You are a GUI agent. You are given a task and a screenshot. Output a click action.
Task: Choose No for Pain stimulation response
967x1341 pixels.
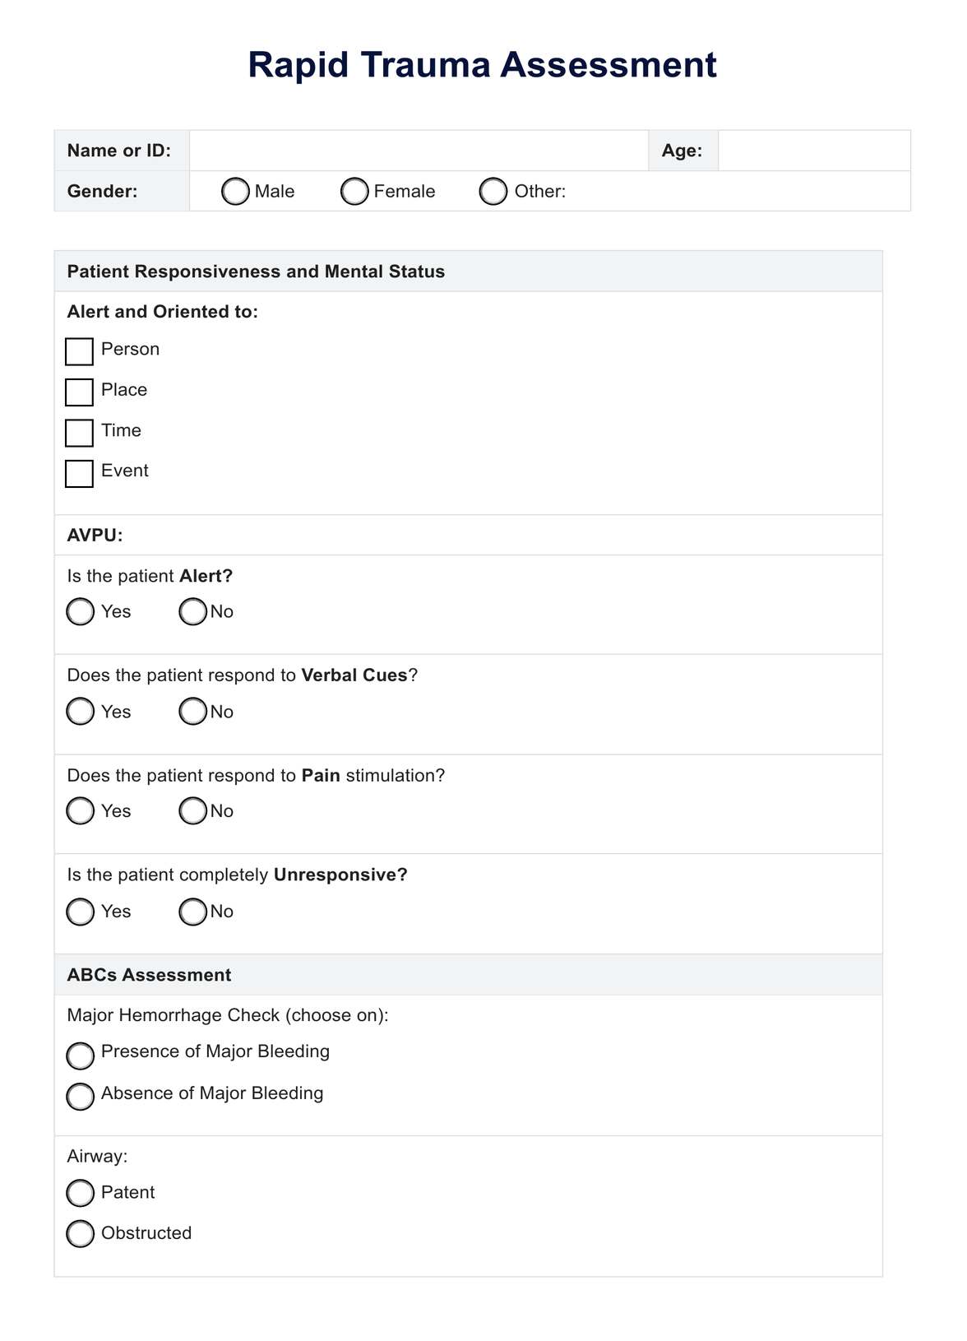193,811
